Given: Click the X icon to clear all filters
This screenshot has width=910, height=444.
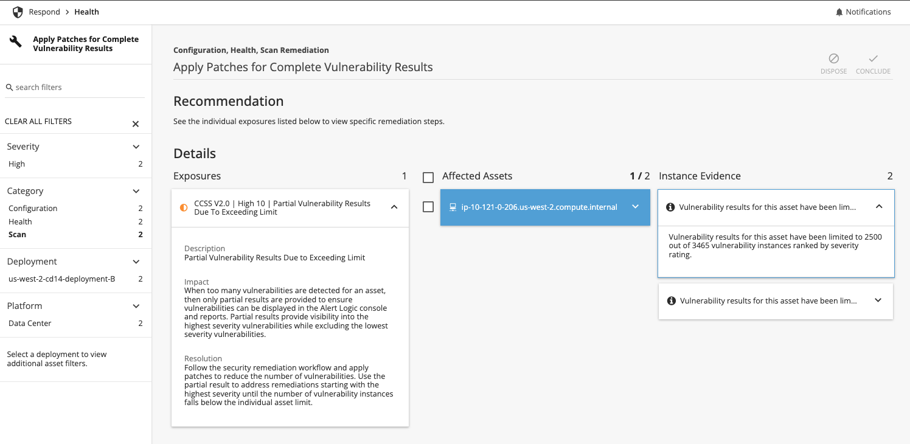Looking at the screenshot, I should [x=136, y=124].
